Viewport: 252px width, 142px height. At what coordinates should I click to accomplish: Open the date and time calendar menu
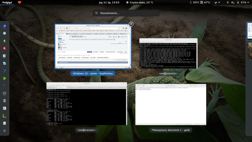tap(109, 3)
